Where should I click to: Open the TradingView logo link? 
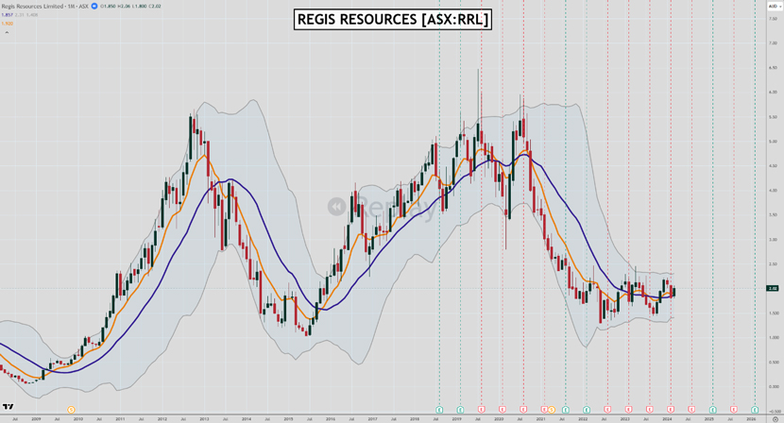tap(8, 407)
